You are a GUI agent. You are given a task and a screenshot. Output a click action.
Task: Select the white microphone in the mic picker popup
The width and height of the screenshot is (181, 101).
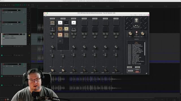tap(60, 23)
